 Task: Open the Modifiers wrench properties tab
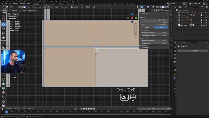(175, 78)
